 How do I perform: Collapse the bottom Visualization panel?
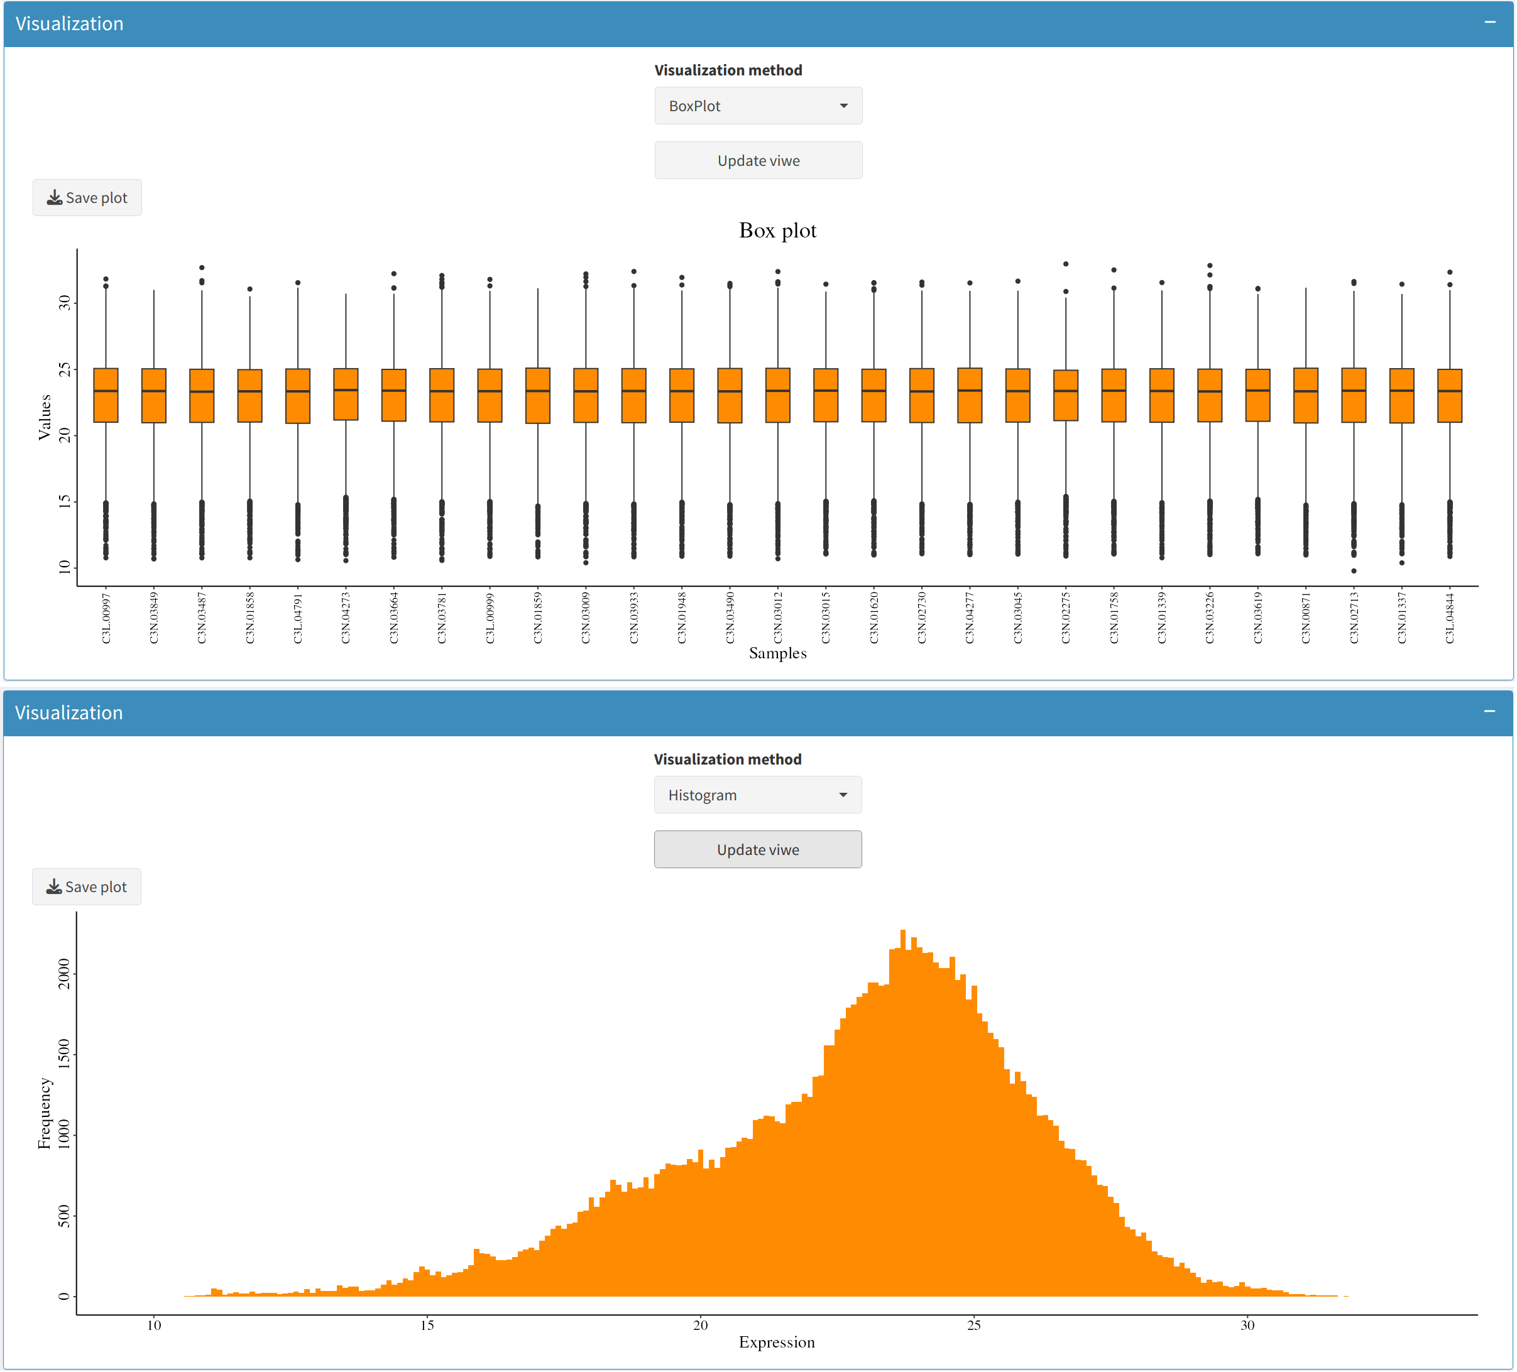(1489, 712)
